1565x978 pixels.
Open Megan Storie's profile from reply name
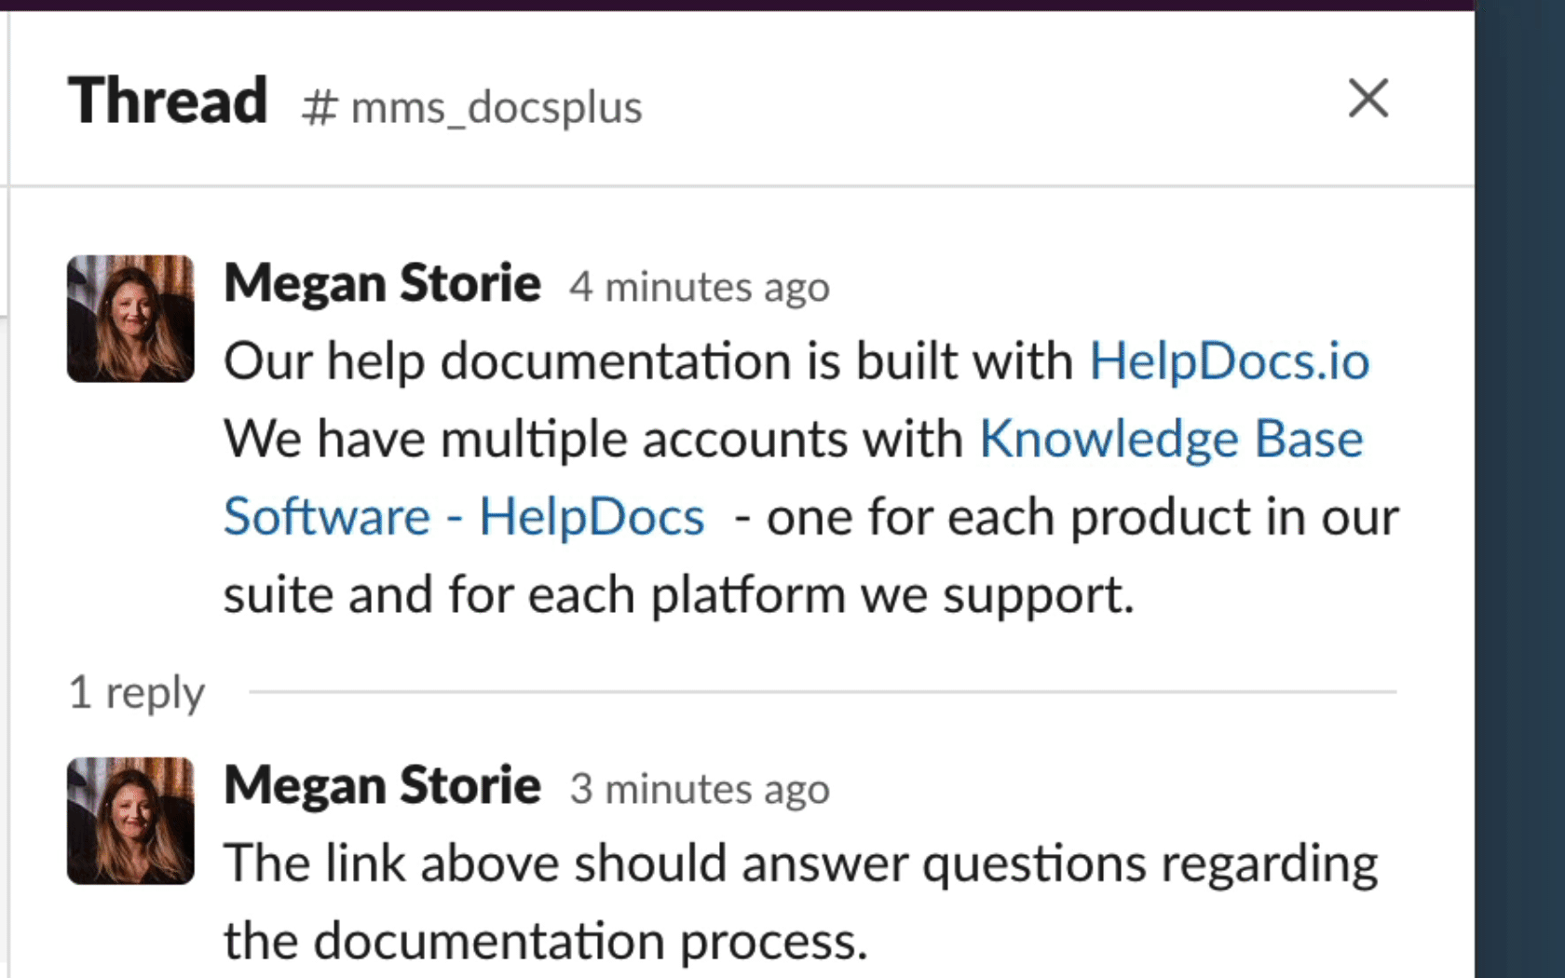[382, 785]
